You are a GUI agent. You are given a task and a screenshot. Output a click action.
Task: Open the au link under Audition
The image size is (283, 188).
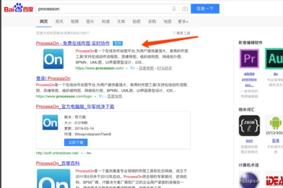pos(275,74)
